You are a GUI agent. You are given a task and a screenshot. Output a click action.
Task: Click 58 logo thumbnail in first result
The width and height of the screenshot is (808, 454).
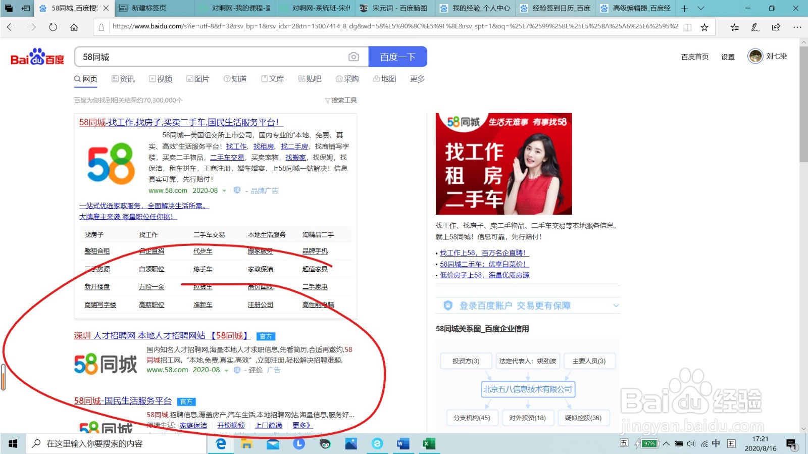pyautogui.click(x=111, y=163)
